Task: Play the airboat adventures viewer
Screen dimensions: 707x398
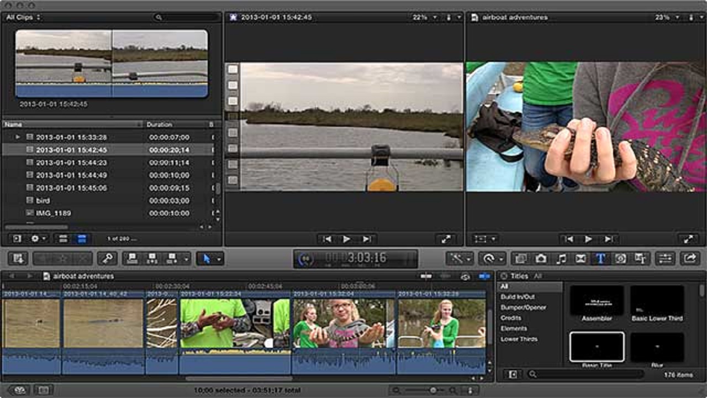Action: (588, 239)
